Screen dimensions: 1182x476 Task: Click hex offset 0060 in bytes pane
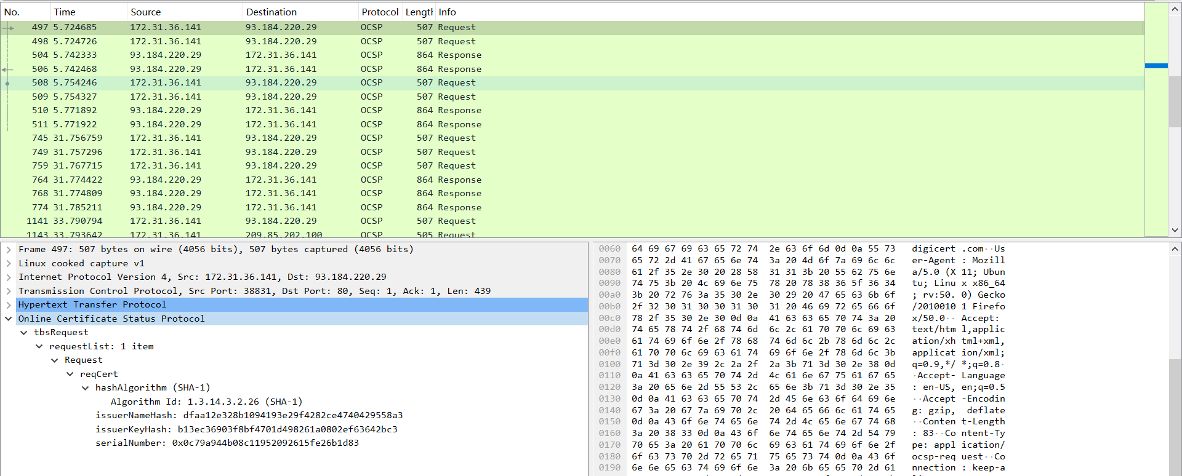tap(609, 248)
